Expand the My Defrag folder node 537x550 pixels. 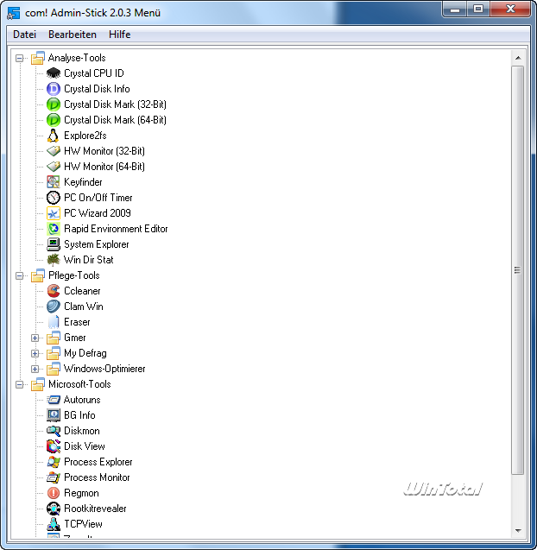pyautogui.click(x=35, y=354)
